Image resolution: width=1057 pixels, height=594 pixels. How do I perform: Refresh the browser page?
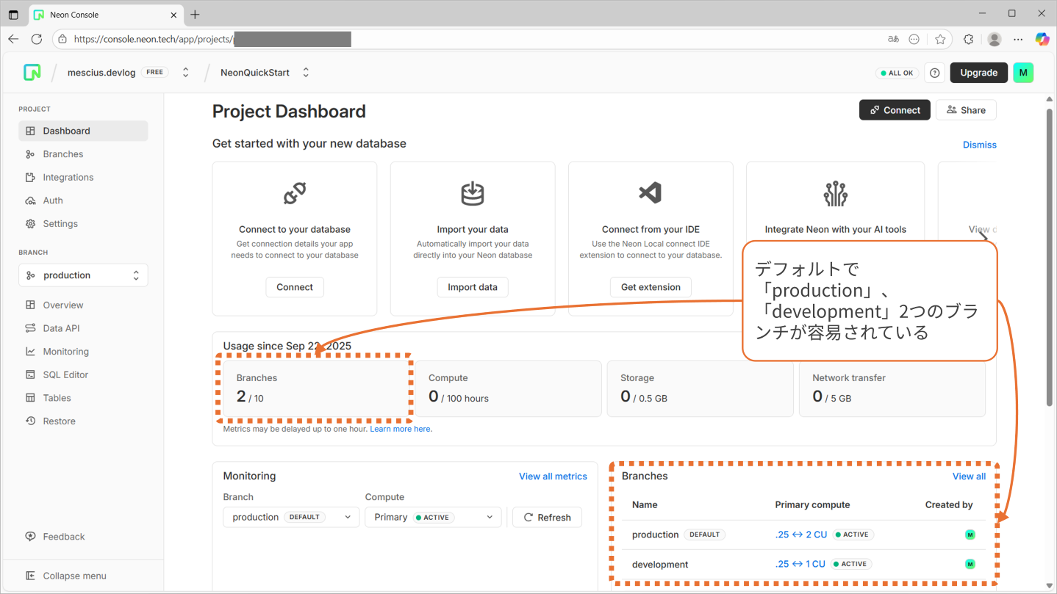(x=37, y=39)
